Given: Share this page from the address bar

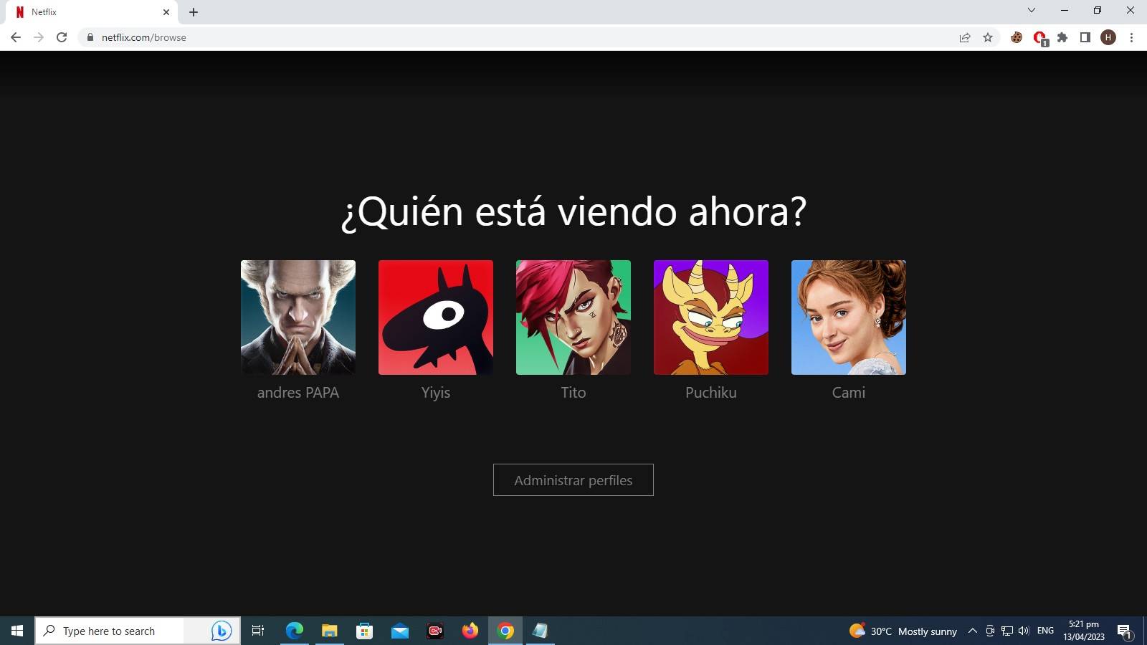Looking at the screenshot, I should 965,37.
